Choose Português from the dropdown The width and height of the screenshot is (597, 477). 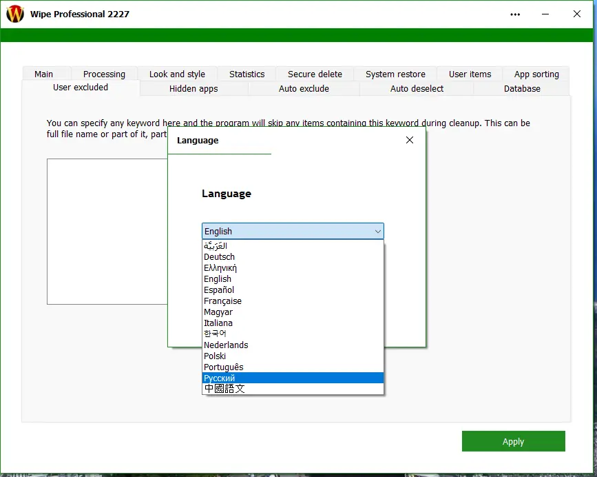[x=293, y=367]
